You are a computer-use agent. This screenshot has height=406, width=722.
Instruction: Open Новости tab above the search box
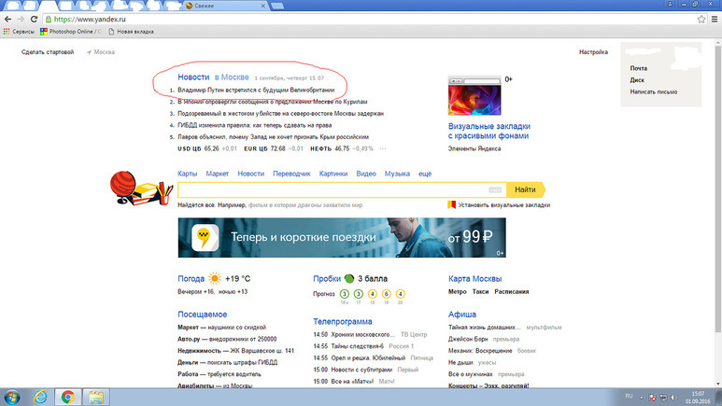point(251,174)
